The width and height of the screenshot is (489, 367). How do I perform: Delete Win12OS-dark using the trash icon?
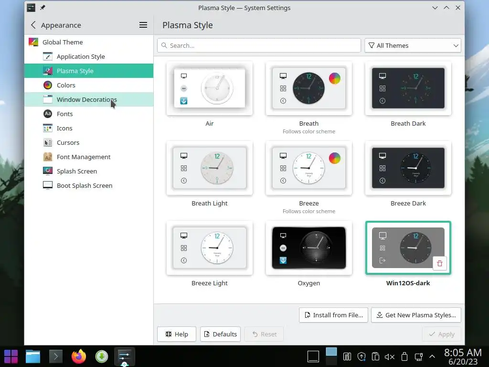click(x=440, y=263)
